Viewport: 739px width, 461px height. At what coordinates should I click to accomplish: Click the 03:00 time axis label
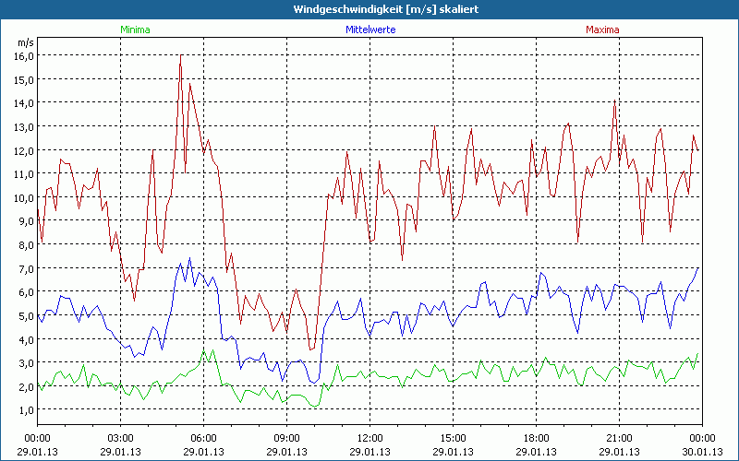click(120, 439)
